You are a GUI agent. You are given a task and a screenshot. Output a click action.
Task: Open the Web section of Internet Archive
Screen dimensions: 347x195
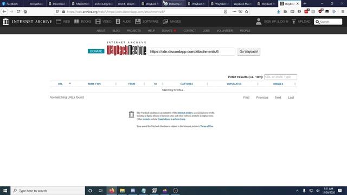tap(63, 22)
